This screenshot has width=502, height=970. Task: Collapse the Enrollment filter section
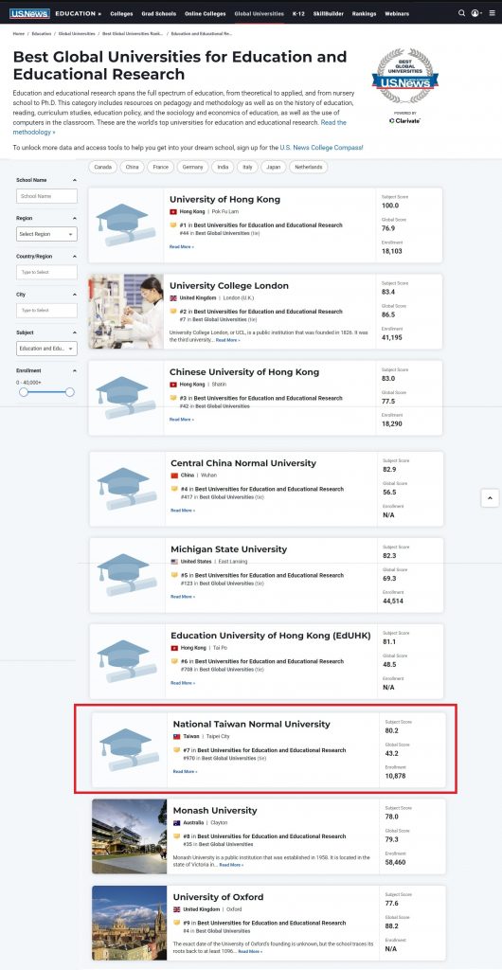point(75,370)
